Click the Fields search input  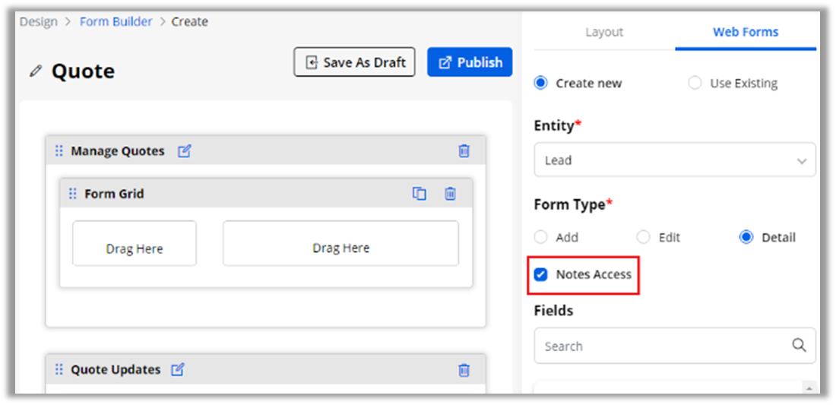coord(661,346)
